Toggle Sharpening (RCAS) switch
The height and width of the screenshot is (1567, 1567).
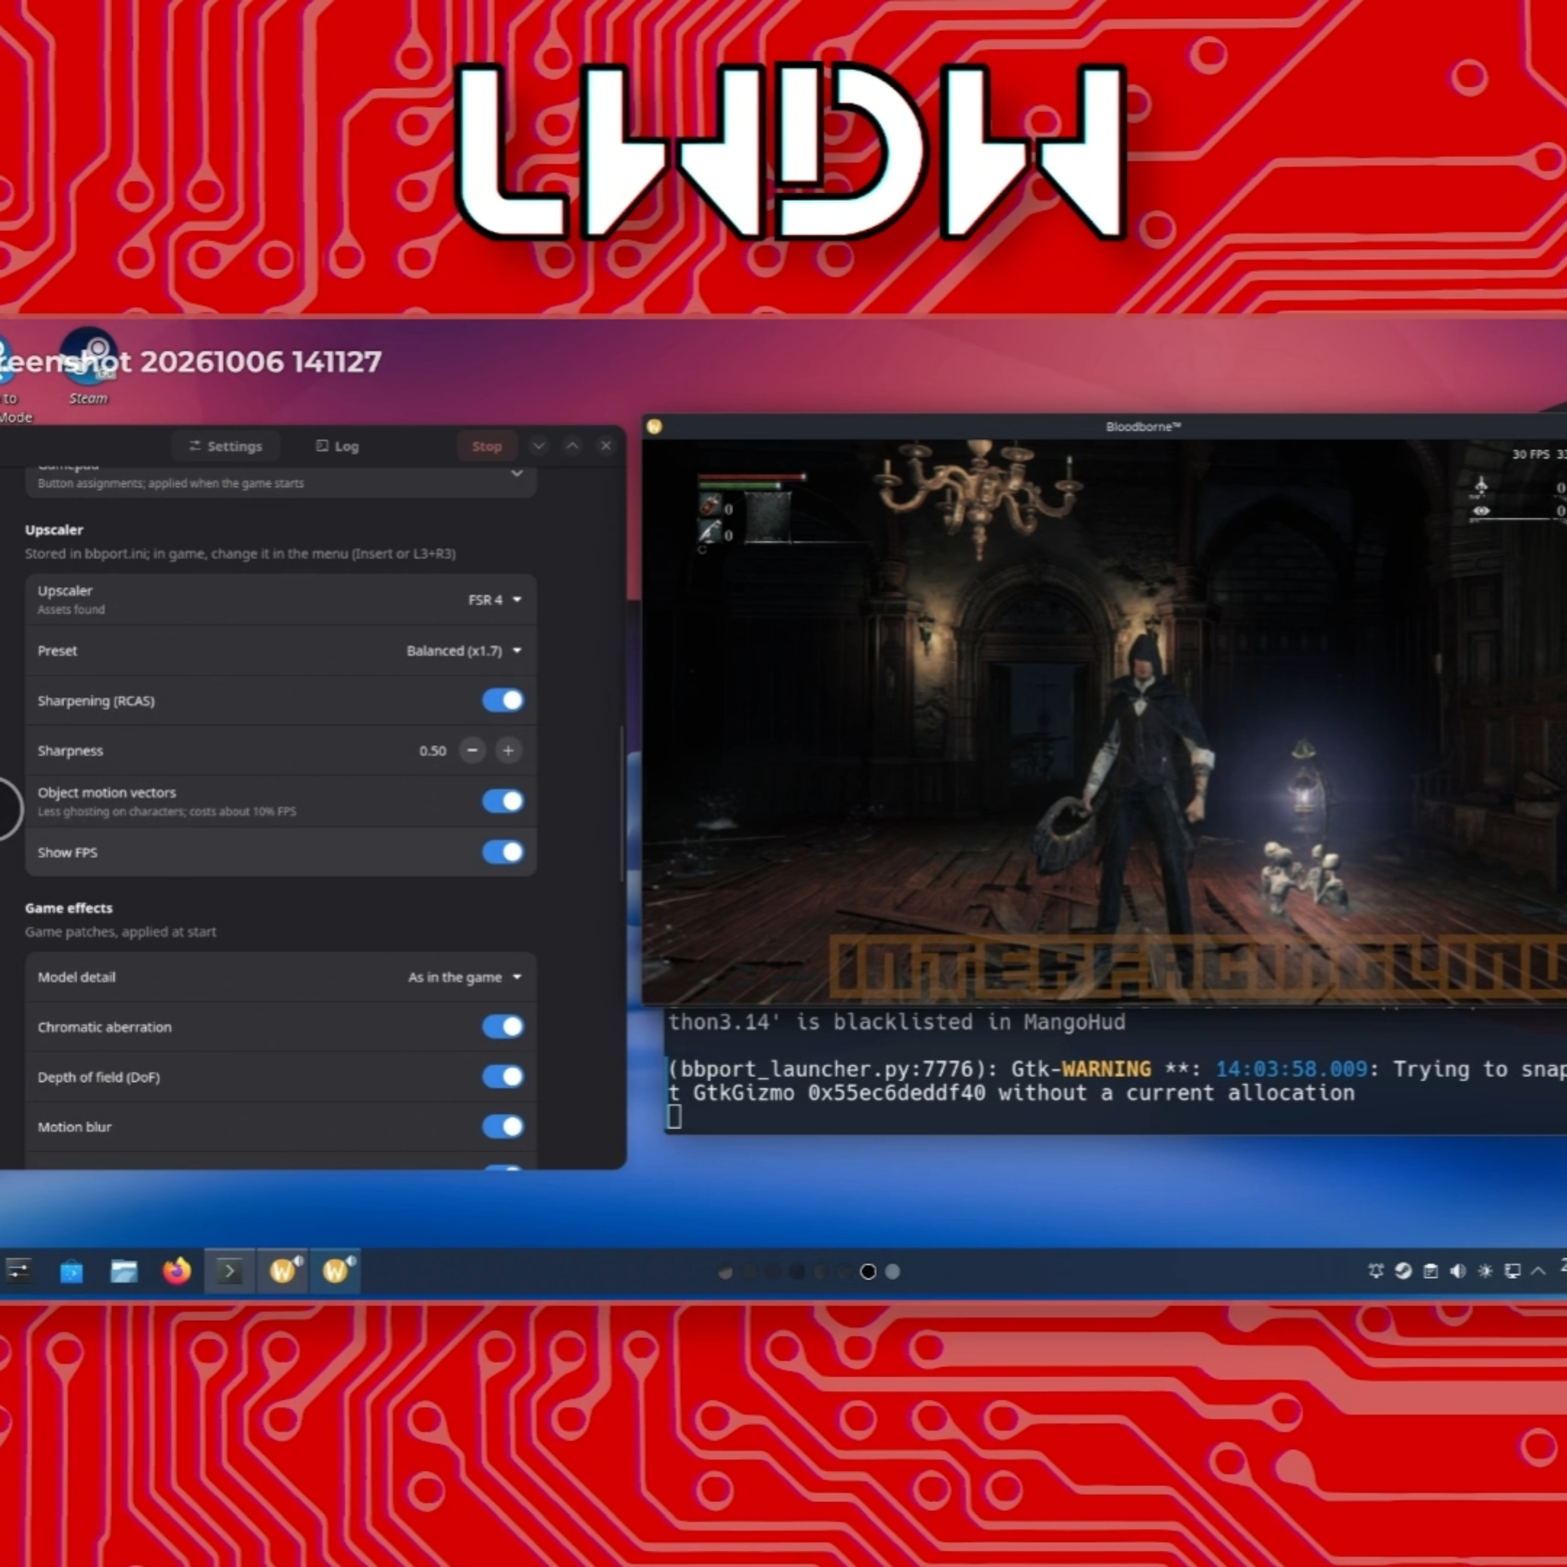[x=503, y=700]
